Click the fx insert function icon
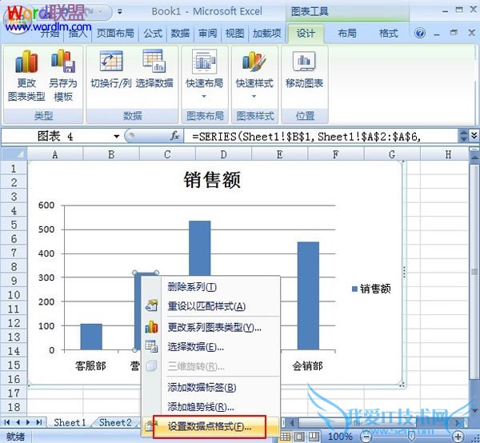The image size is (480, 443). [174, 136]
